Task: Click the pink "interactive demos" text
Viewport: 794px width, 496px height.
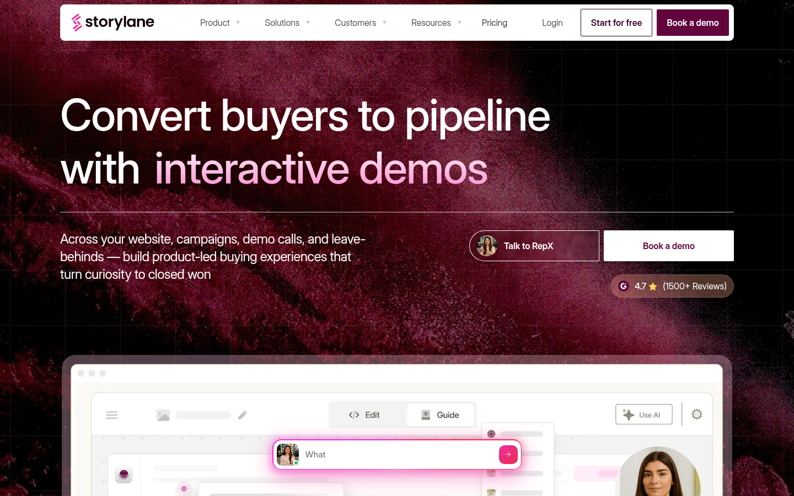Action: tap(321, 169)
